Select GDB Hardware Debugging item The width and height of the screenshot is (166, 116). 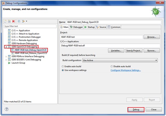point(24,43)
